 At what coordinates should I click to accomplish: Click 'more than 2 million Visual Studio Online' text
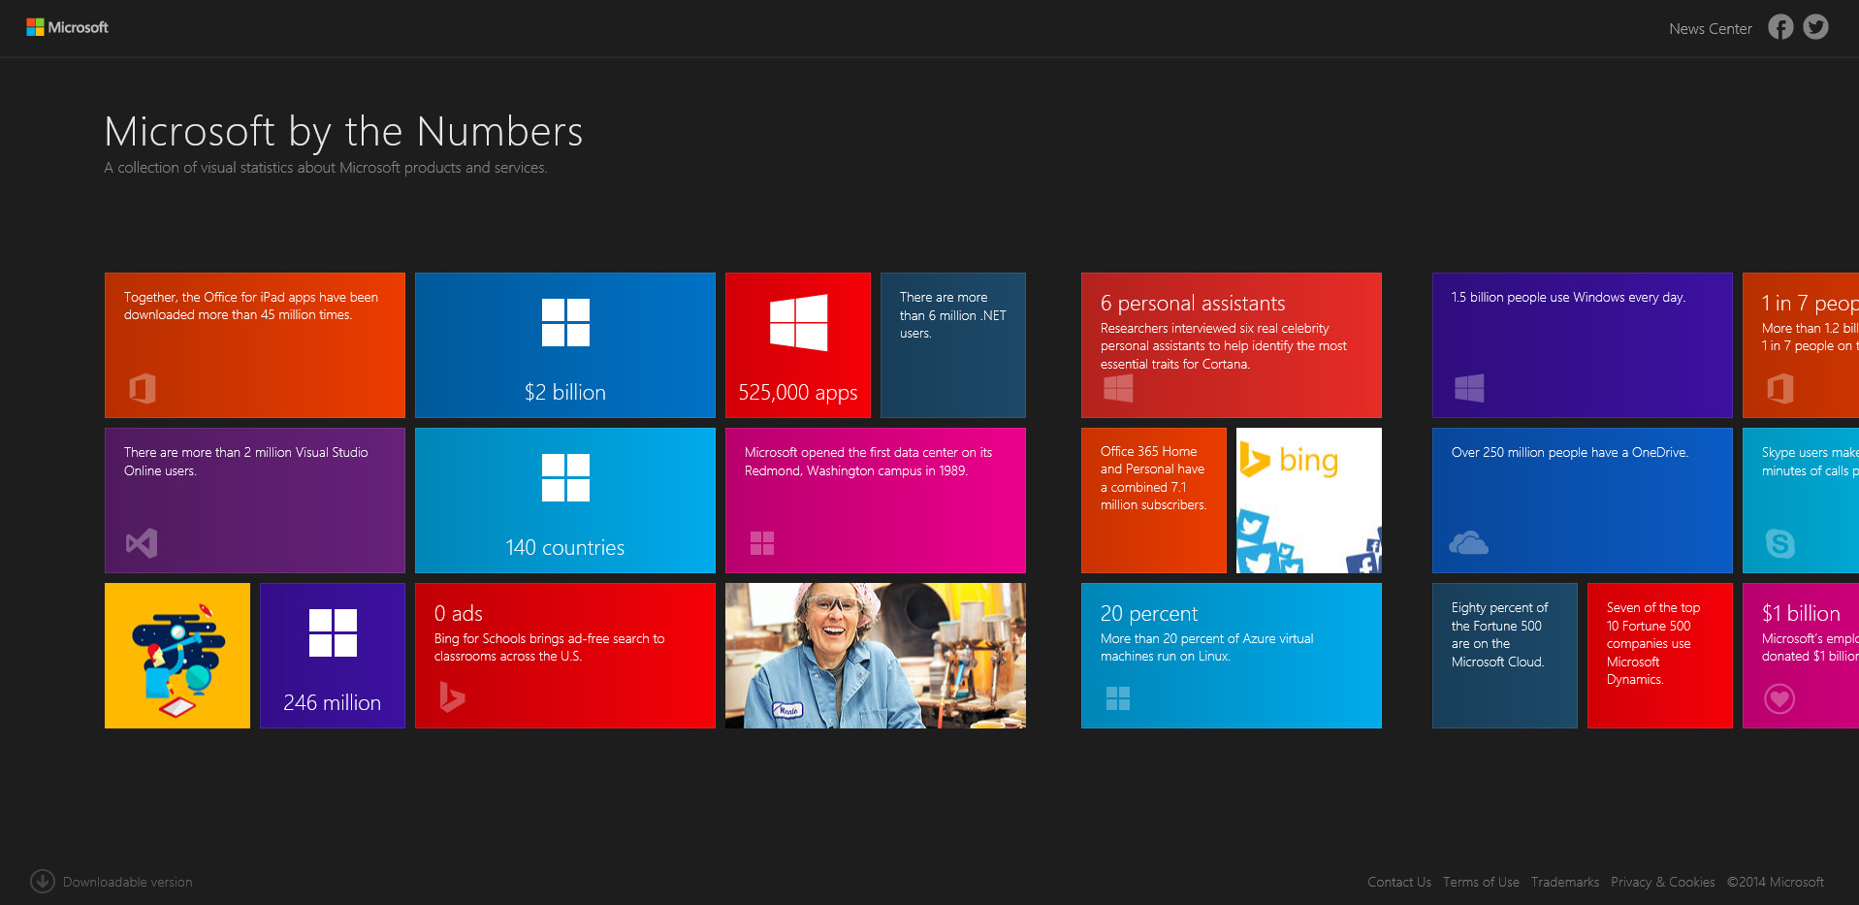click(x=246, y=462)
